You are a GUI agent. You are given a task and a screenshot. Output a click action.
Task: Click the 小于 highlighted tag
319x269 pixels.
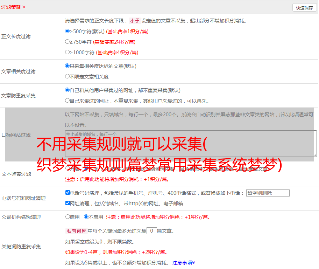(135, 21)
